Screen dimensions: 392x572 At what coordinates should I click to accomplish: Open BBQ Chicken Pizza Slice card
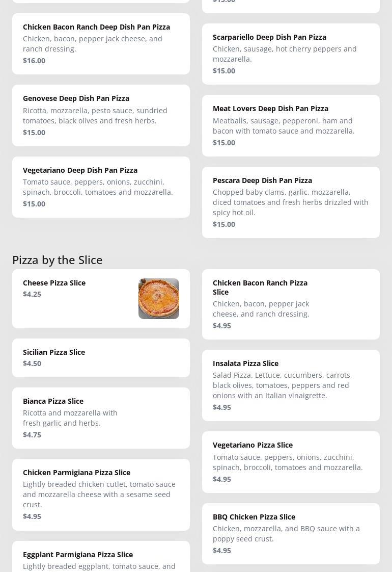point(254,517)
